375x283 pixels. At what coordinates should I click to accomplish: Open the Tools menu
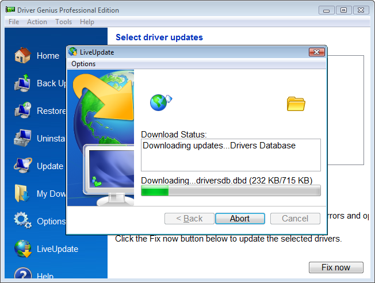64,22
